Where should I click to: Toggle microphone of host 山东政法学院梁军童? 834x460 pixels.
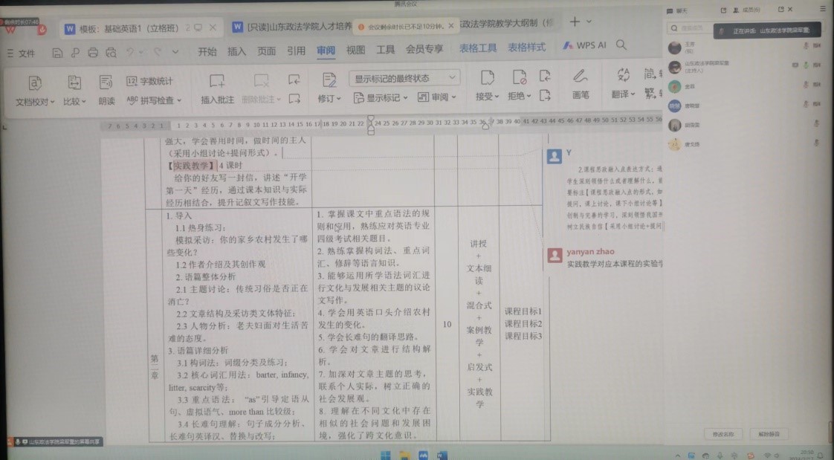tap(806, 65)
